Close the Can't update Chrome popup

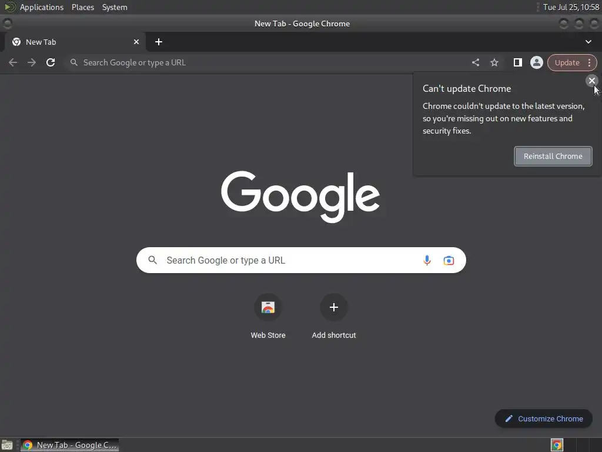[591, 80]
